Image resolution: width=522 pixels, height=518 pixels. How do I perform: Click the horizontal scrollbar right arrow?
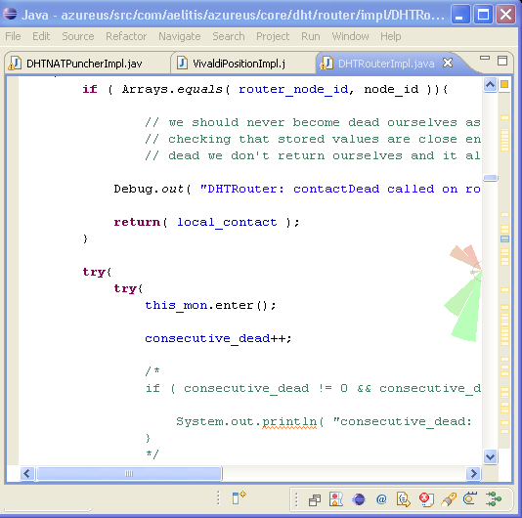(473, 473)
